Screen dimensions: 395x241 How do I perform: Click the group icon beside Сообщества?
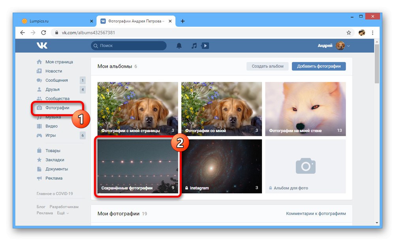tap(39, 99)
